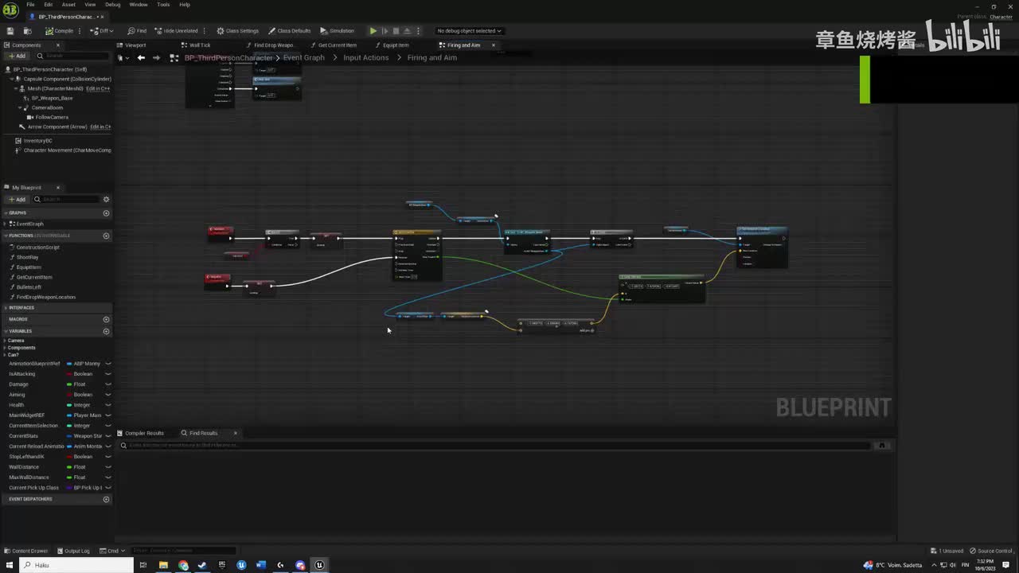Open the Debug menu
1019x573 pixels.
point(113,5)
